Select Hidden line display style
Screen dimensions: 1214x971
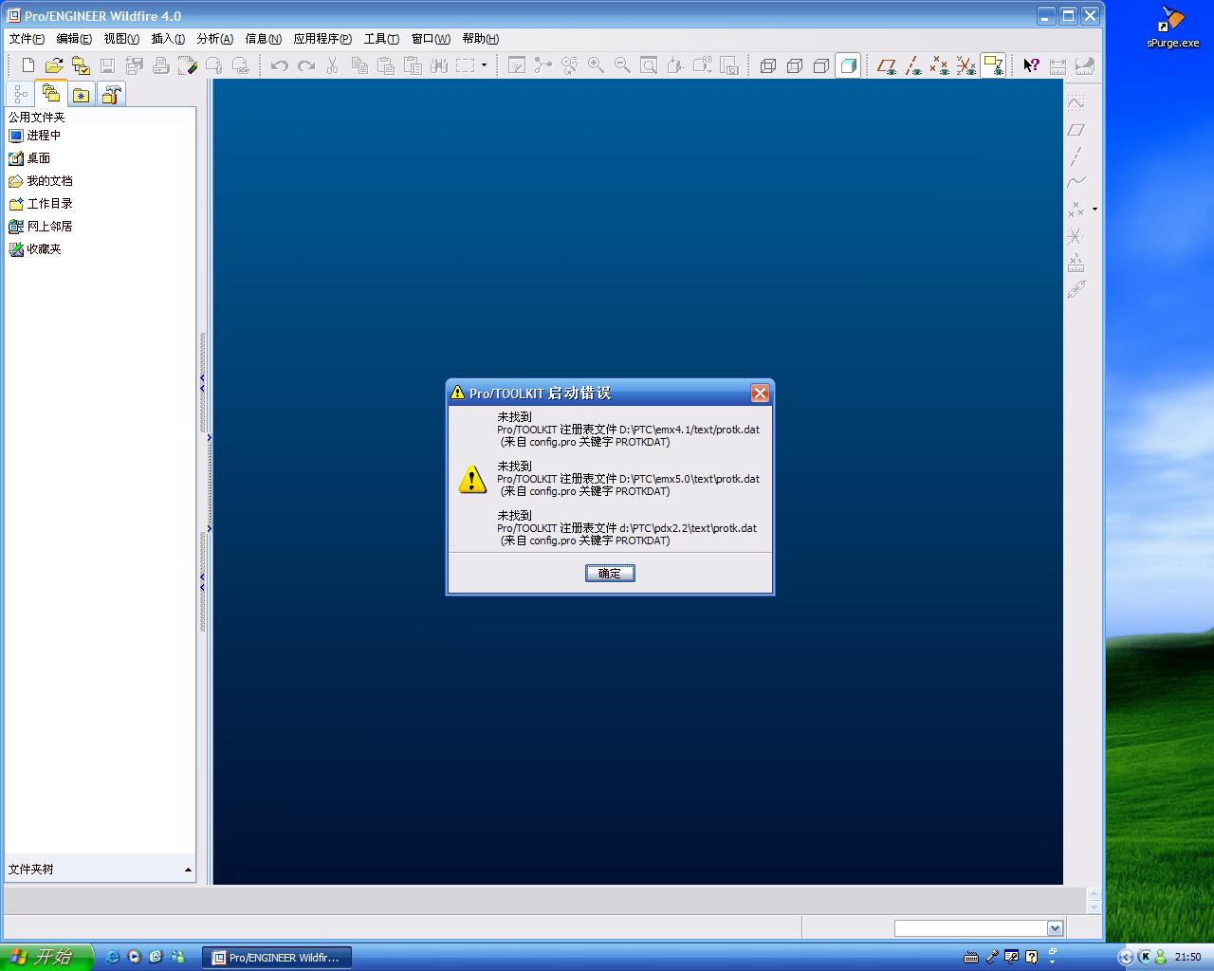[795, 65]
